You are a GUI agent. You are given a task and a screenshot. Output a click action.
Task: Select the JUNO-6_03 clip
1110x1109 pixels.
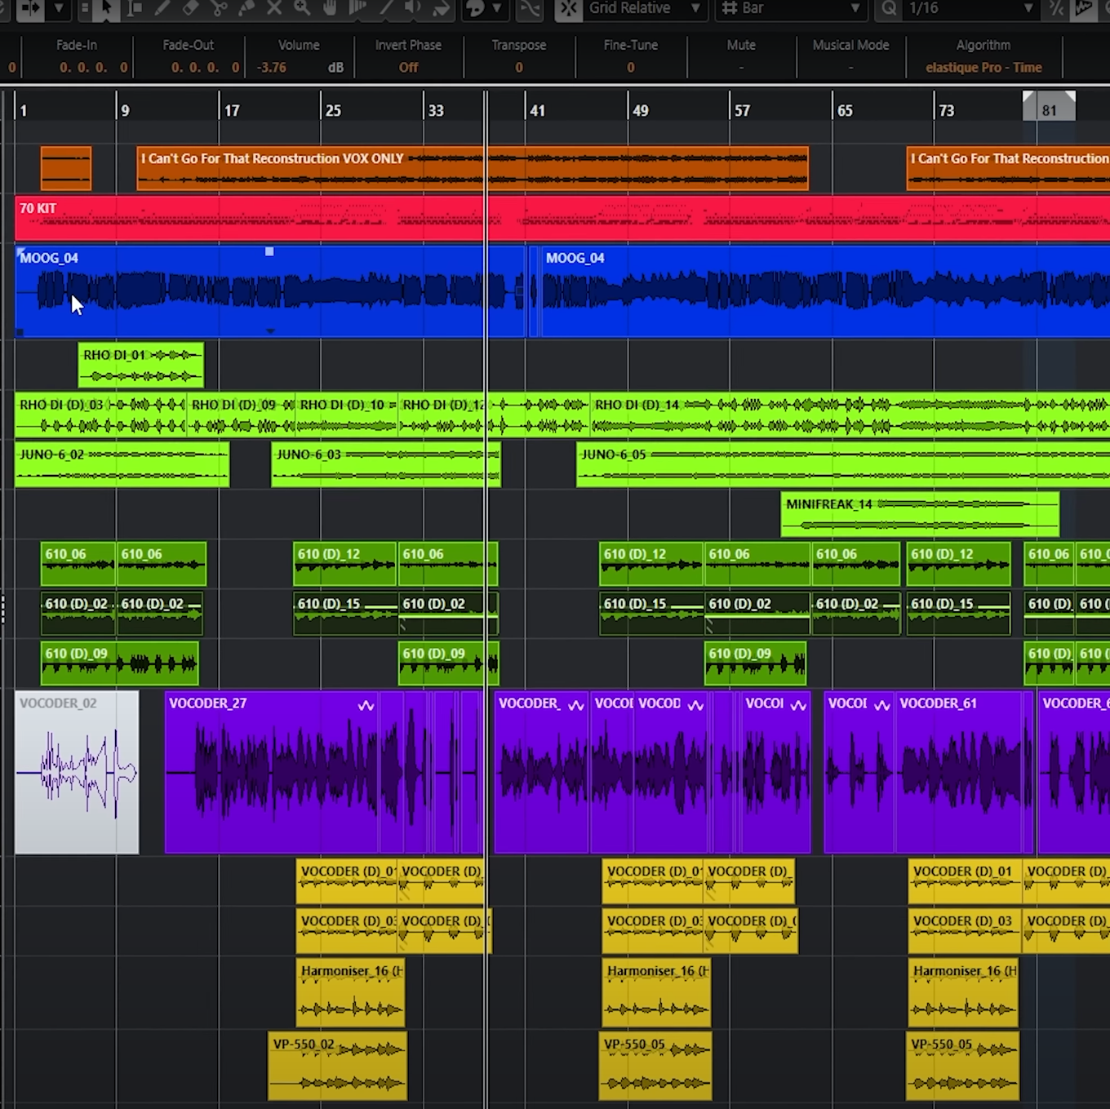(x=385, y=464)
